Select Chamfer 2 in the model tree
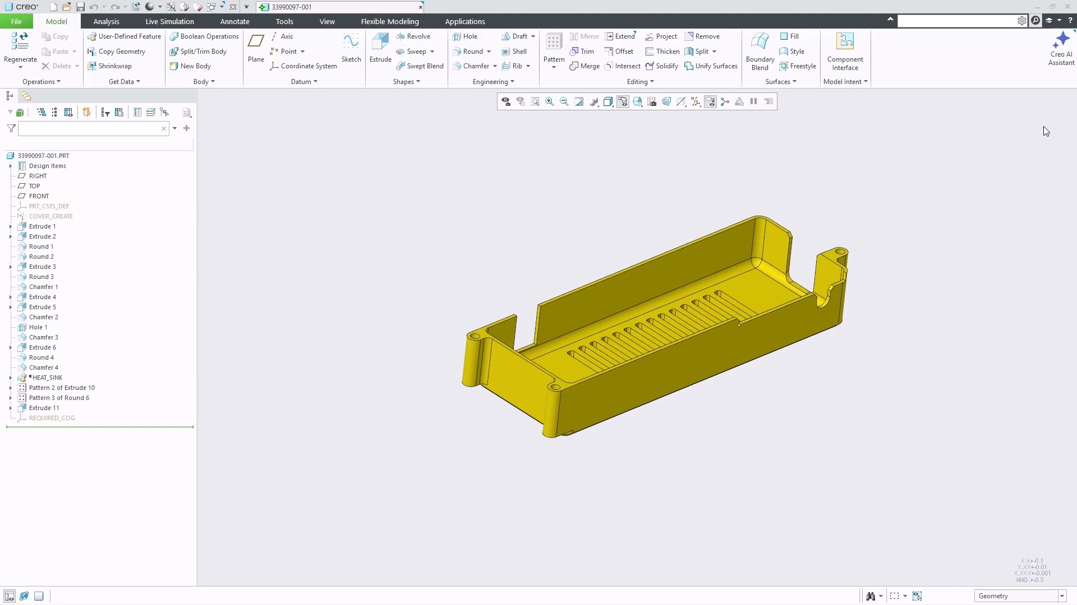The image size is (1077, 605). tap(43, 317)
